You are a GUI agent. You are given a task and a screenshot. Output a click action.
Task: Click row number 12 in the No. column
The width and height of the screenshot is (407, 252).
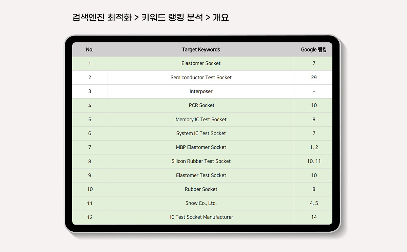click(90, 217)
